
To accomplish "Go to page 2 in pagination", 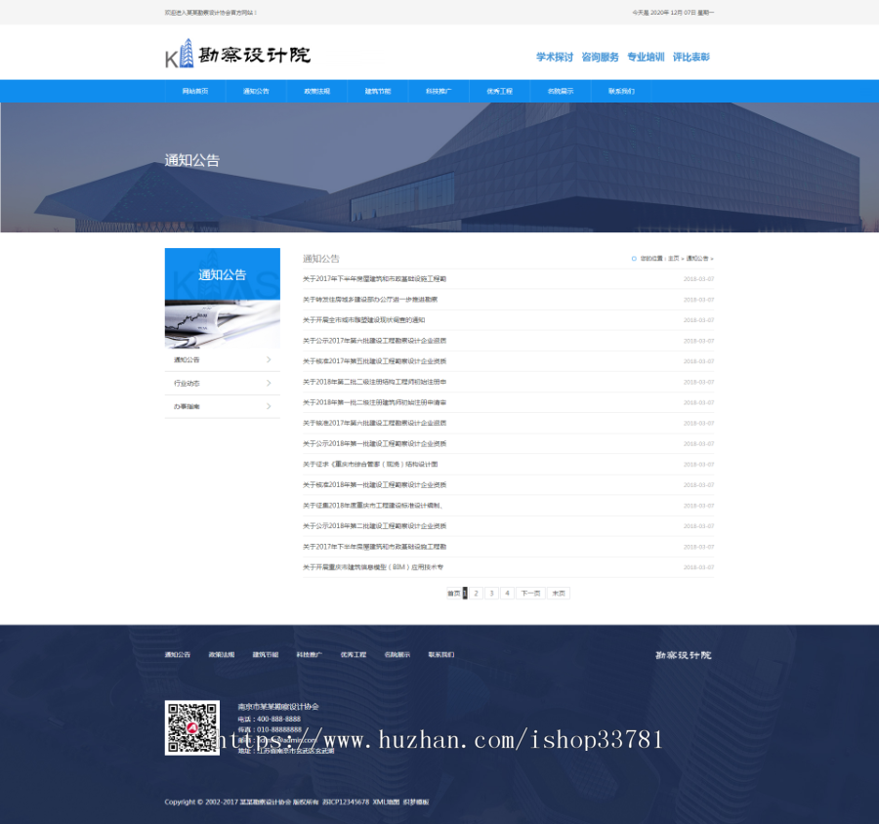I will (476, 593).
